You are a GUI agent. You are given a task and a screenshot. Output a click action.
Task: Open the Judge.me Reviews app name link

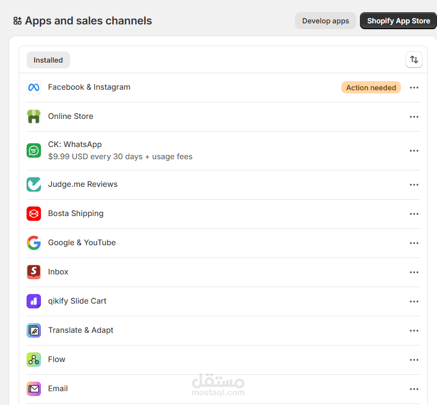pos(83,184)
